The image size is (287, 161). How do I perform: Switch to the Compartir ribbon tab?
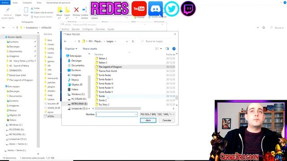(27, 3)
